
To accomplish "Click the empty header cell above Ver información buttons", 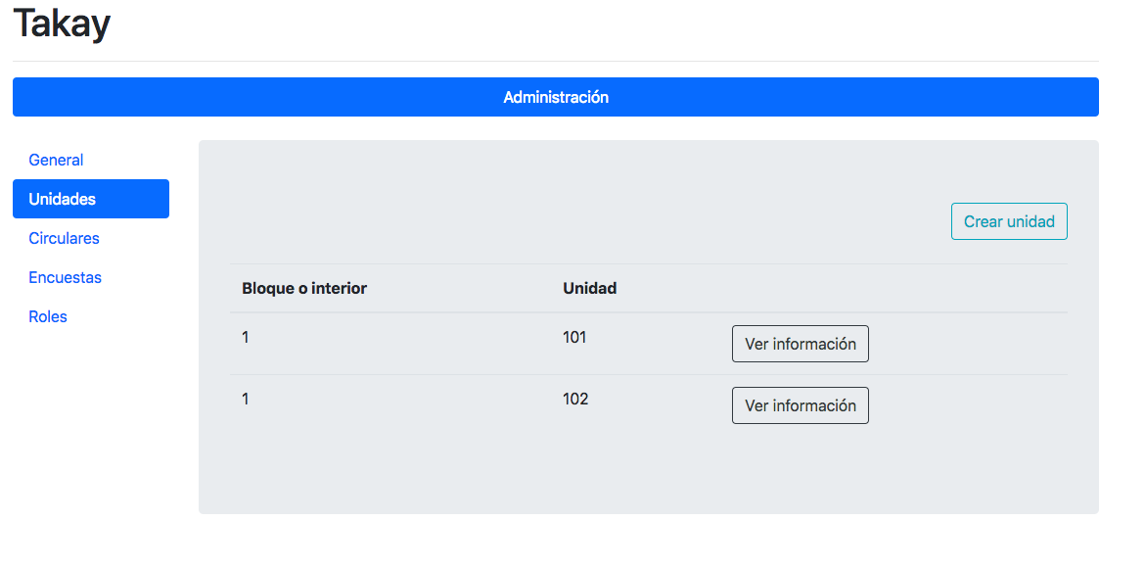I will click(893, 288).
